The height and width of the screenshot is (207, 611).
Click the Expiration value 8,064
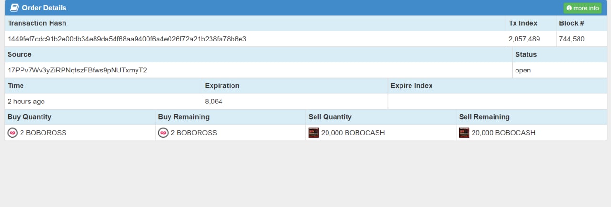(x=214, y=102)
